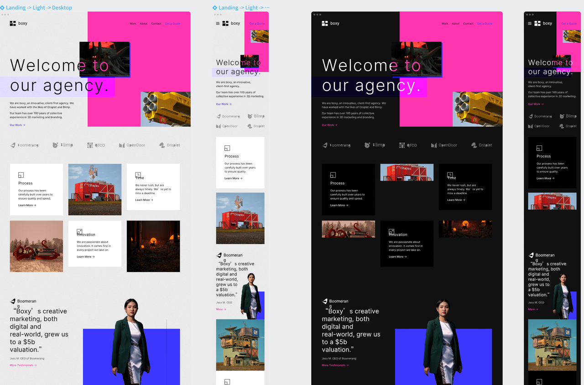Click Learn More in light desktop Process card

click(27, 205)
